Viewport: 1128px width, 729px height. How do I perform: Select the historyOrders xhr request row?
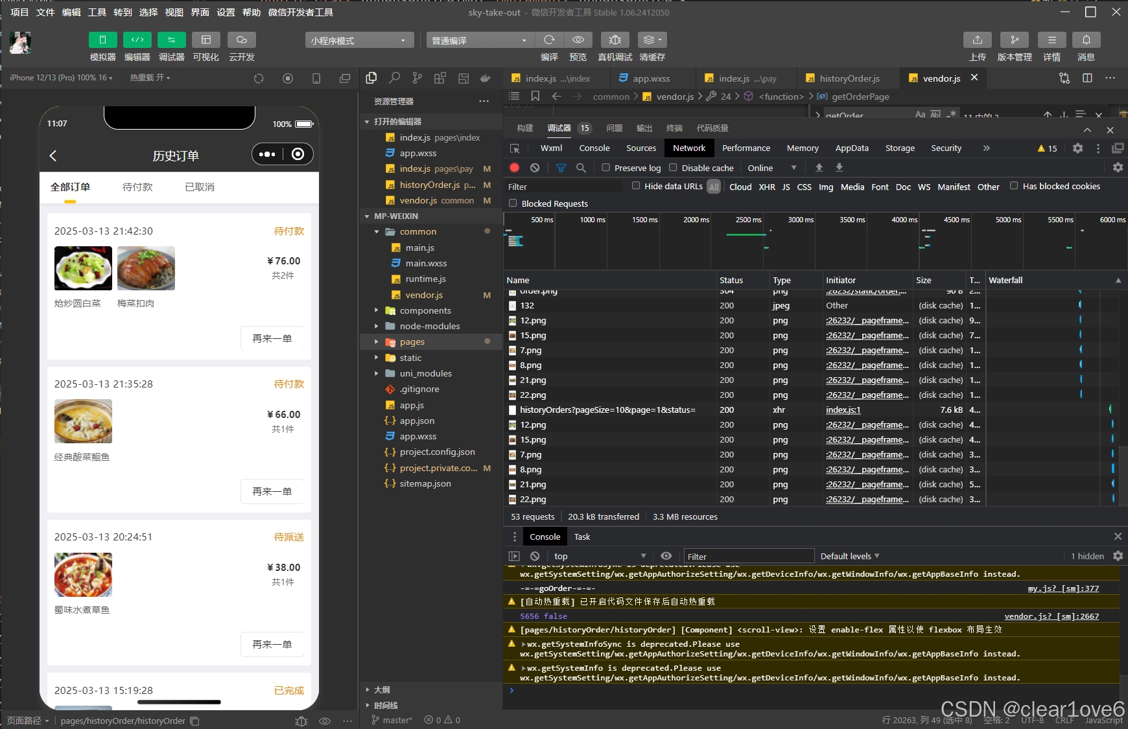(x=809, y=410)
